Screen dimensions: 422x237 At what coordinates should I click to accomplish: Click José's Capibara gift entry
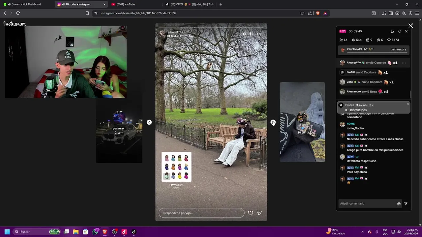click(x=367, y=82)
